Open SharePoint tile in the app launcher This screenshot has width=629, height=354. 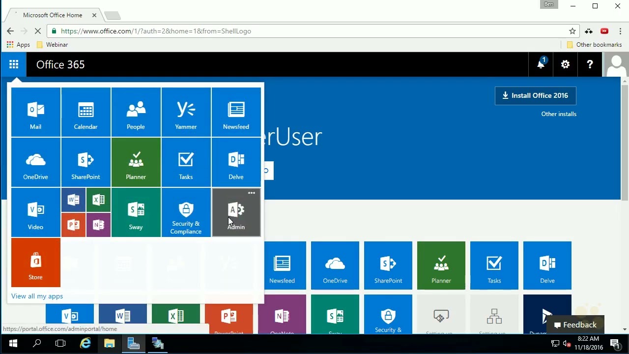[86, 162]
